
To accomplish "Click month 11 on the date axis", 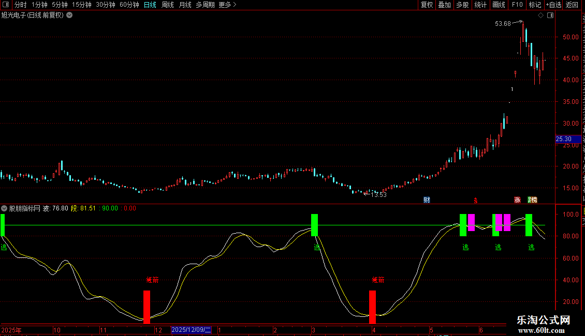I will 104,330.
